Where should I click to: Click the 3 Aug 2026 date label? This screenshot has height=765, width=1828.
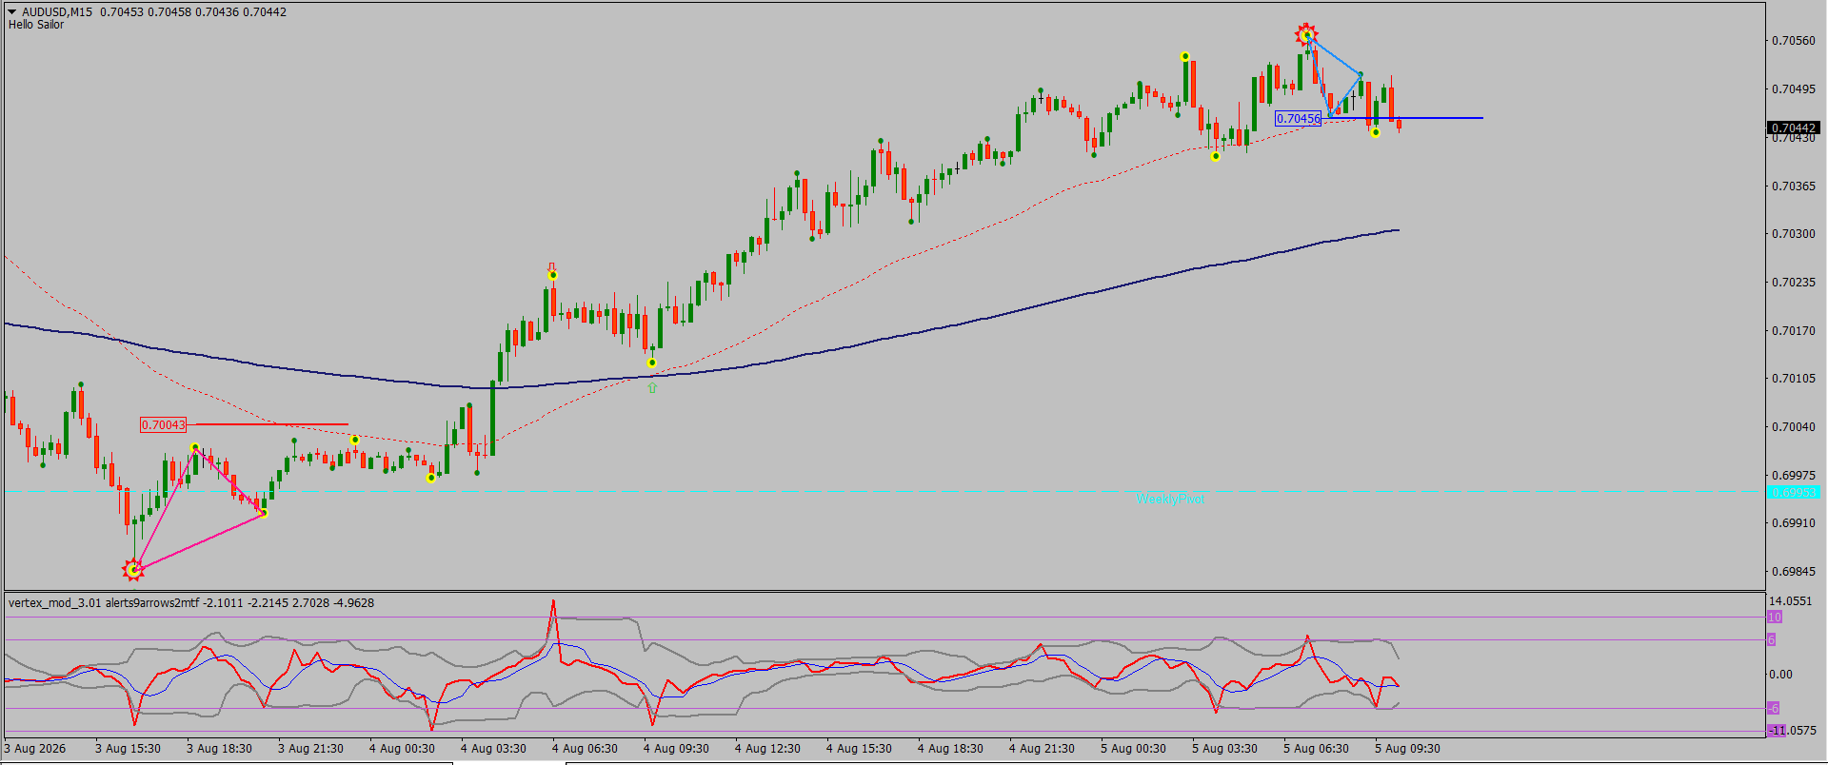click(35, 749)
